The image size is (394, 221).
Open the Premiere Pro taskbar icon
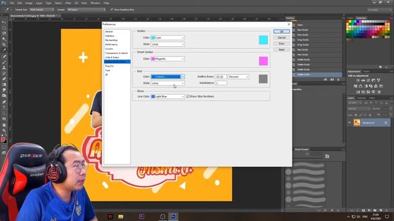point(142,216)
